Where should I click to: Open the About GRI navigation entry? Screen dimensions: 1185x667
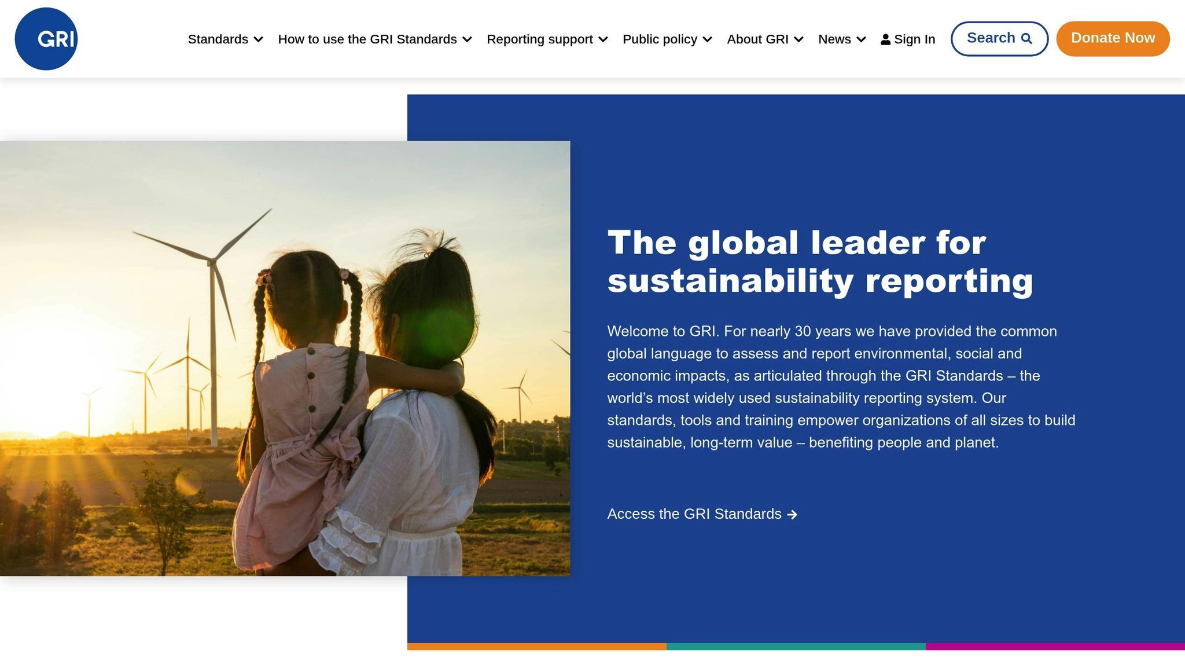[x=759, y=39]
